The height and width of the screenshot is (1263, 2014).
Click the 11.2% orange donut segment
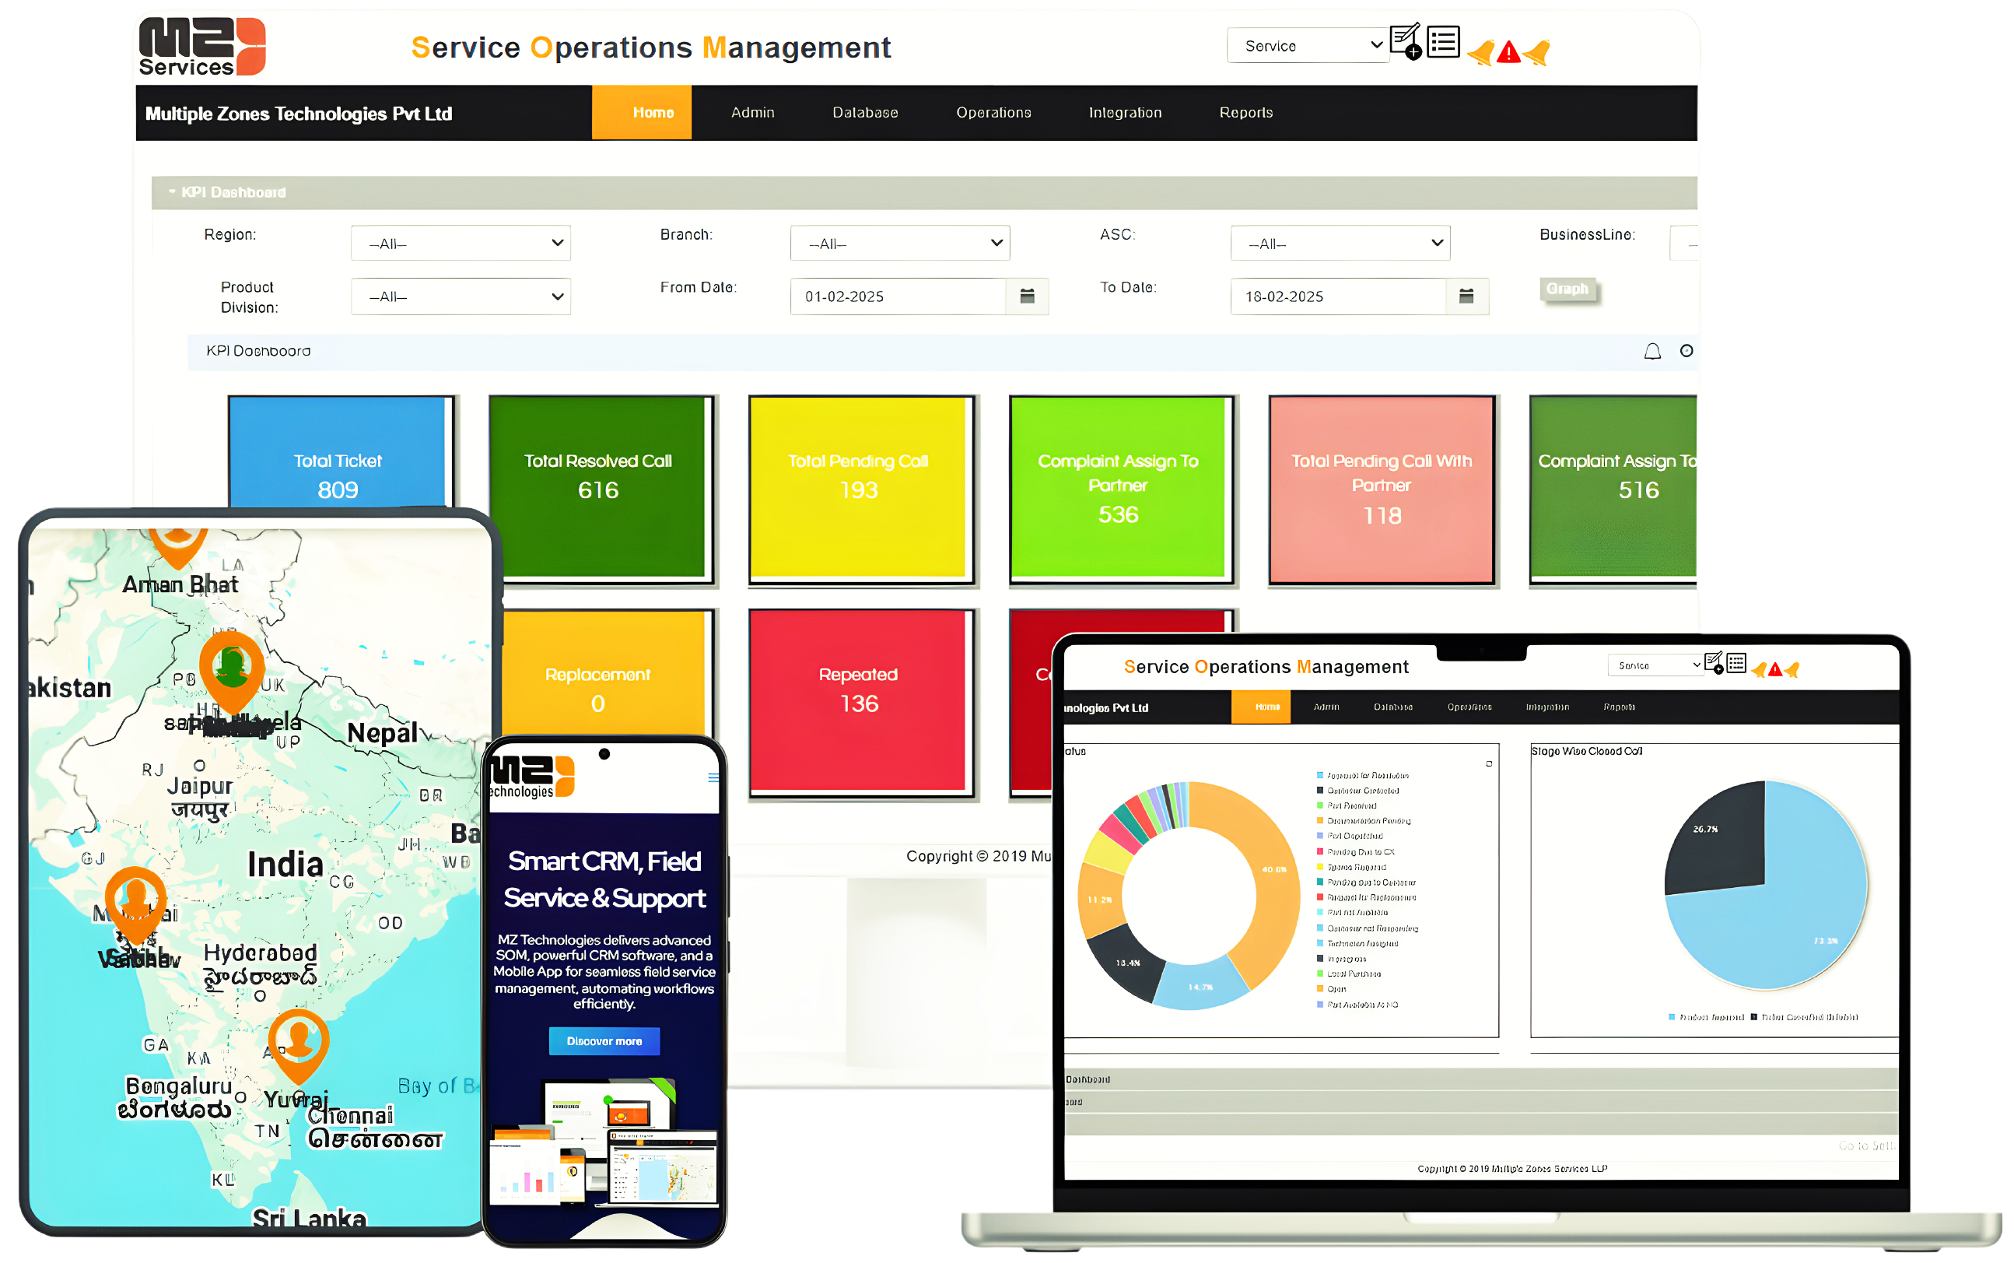tap(1101, 900)
